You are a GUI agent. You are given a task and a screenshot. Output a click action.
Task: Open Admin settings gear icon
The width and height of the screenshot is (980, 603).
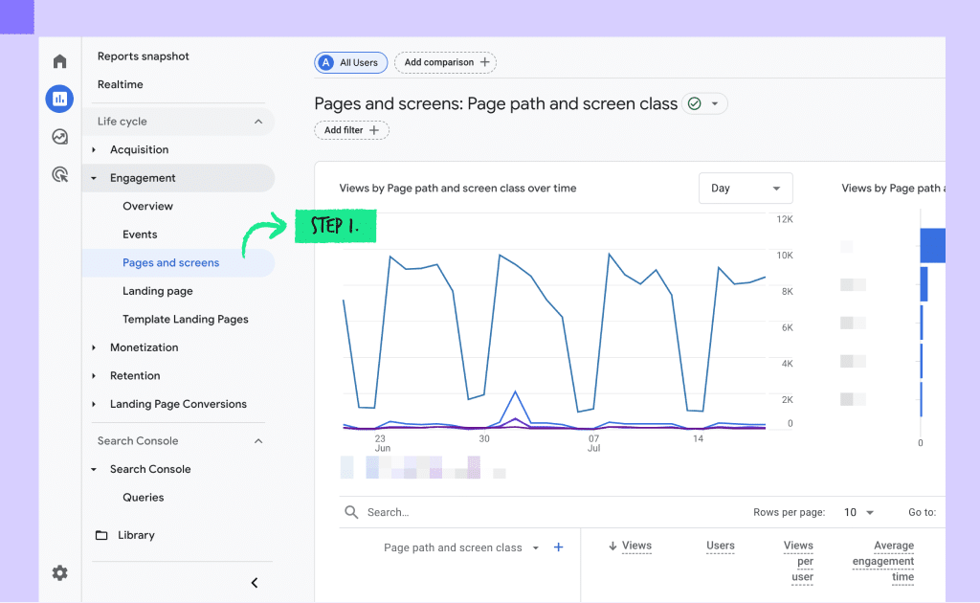[60, 573]
